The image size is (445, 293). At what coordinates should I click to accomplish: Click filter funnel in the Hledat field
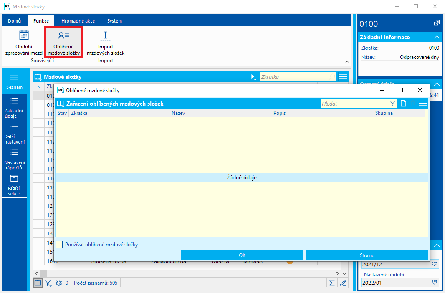pos(392,104)
